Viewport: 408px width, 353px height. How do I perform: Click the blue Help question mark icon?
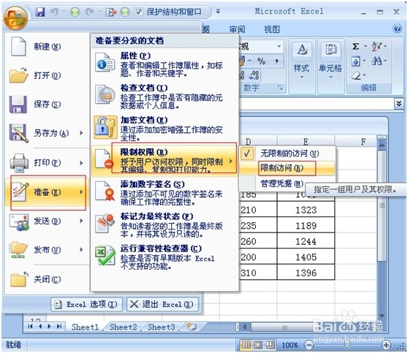[x=397, y=29]
